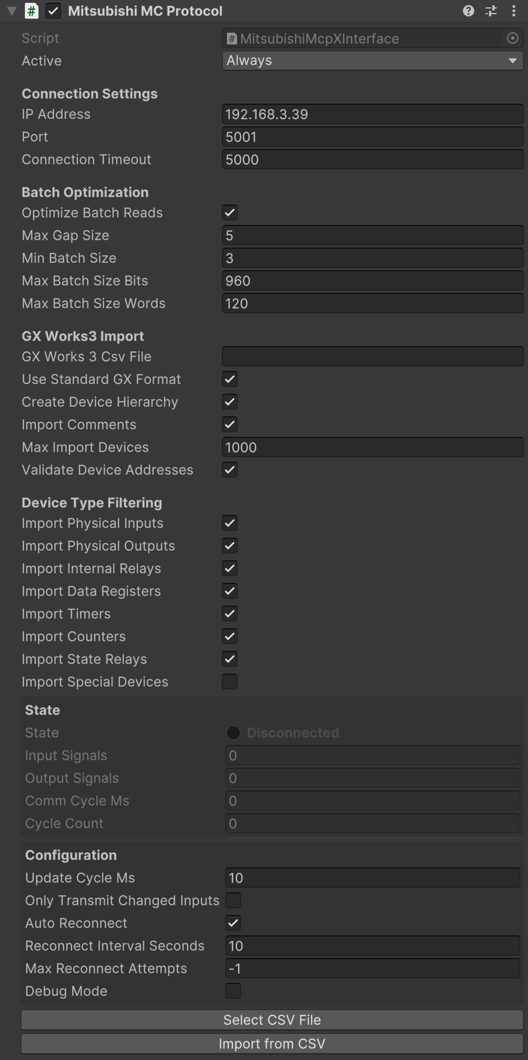Image resolution: width=528 pixels, height=1060 pixels.
Task: Click the IP Address input field
Action: (x=372, y=114)
